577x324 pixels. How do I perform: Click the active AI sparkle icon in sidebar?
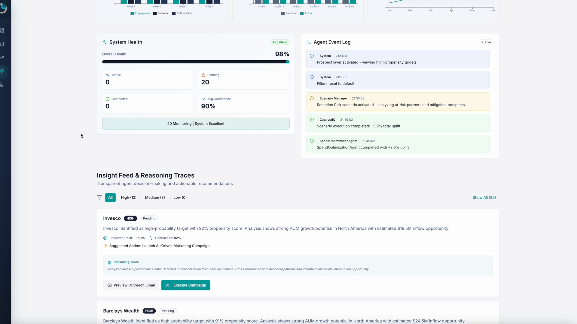click(x=2, y=71)
